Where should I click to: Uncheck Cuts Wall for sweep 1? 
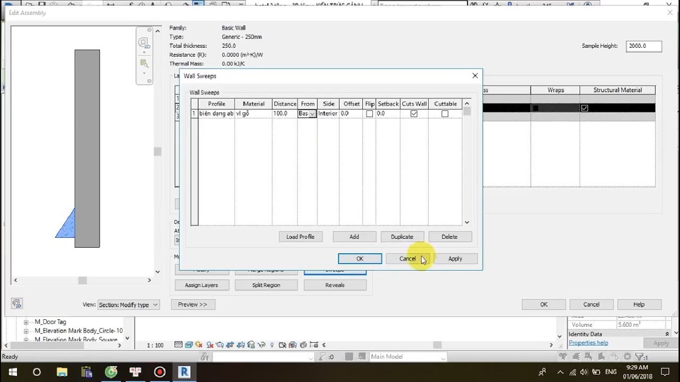(x=414, y=114)
